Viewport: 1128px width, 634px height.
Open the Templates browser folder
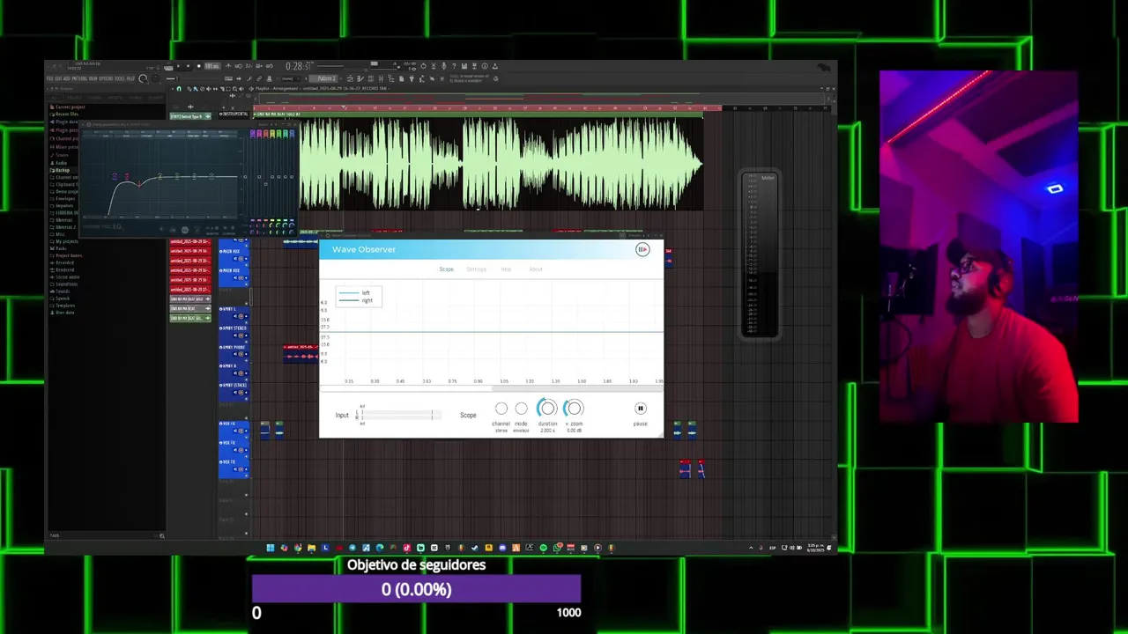tap(63, 306)
